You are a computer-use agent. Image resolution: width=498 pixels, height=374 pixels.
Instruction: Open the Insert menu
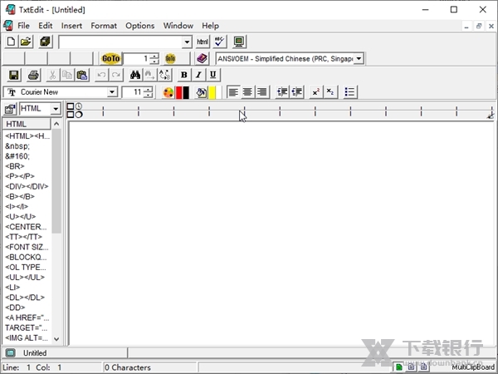(71, 26)
